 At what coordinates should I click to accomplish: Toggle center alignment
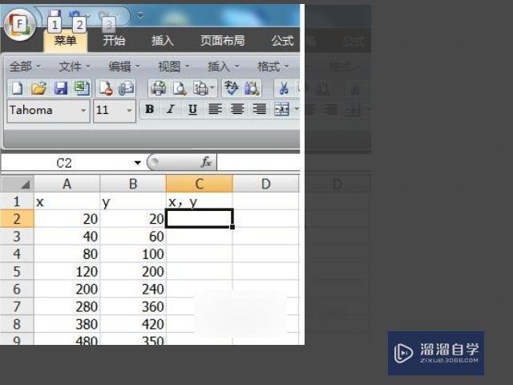click(x=237, y=109)
